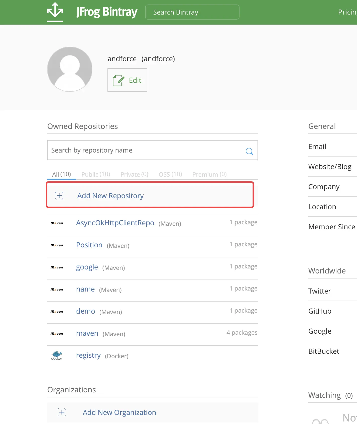Click the (andforce) username text
The height and width of the screenshot is (424, 357).
158,59
